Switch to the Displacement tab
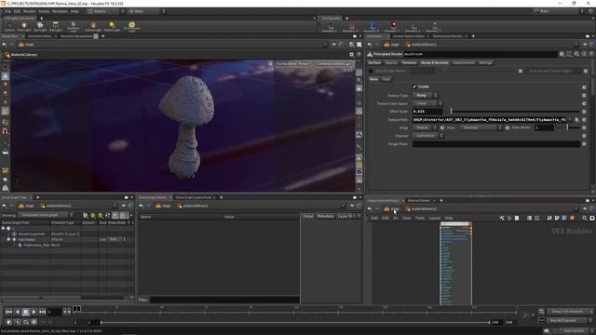Image resolution: width=596 pixels, height=335 pixels. [464, 62]
